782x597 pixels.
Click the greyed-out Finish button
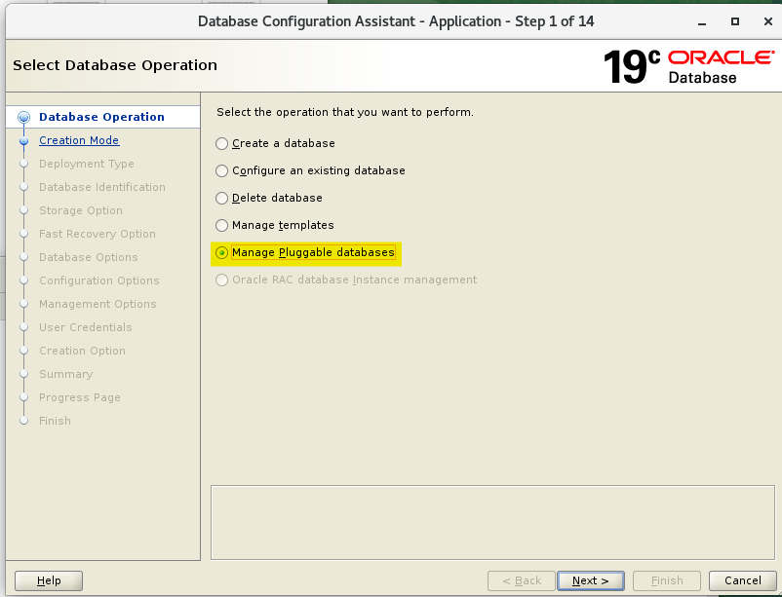coord(667,580)
